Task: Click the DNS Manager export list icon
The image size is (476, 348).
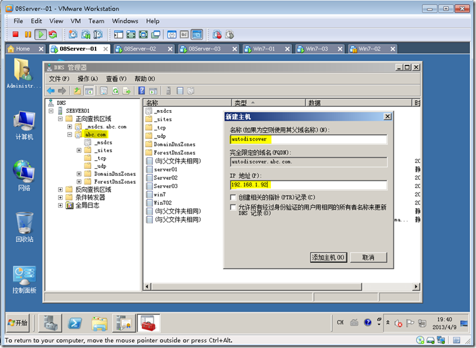Action: coord(127,90)
